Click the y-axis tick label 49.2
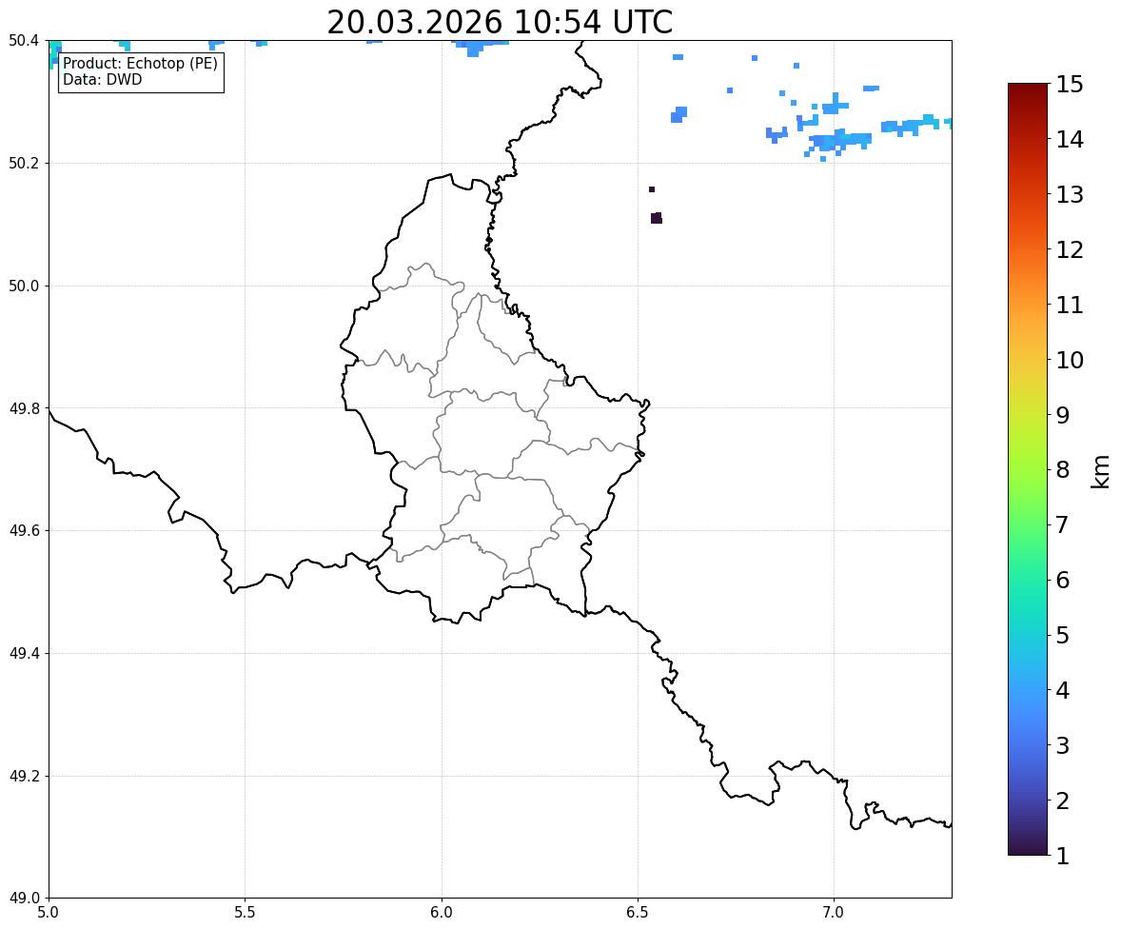Screen dimensions: 1121x929 [24, 776]
